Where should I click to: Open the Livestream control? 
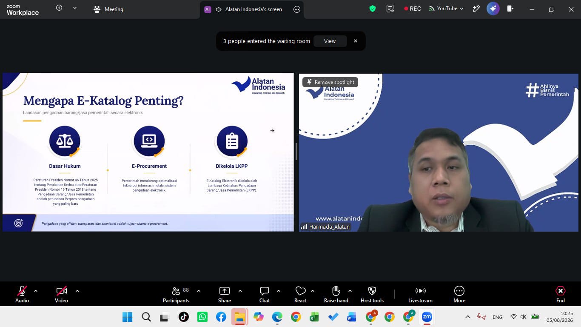pyautogui.click(x=420, y=294)
